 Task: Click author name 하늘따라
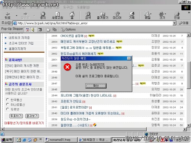click(155, 95)
